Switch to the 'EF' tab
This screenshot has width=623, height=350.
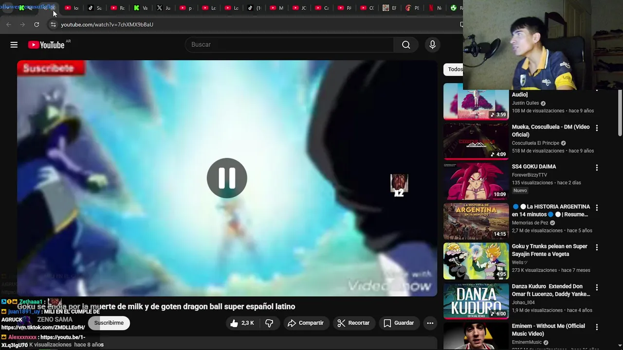[x=390, y=8]
